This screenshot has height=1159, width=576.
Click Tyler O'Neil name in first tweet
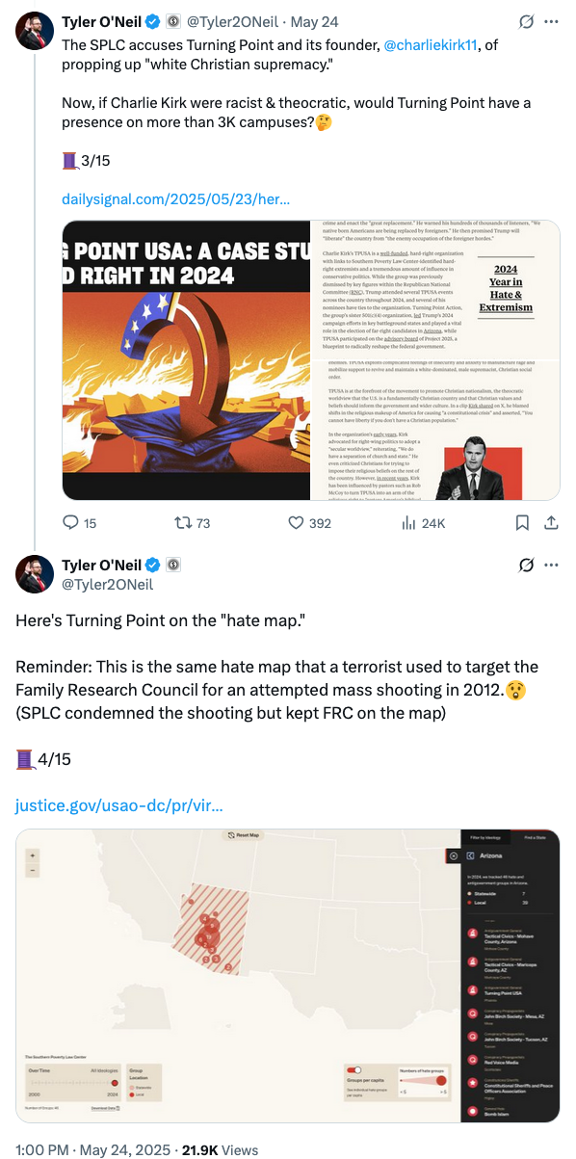pos(101,20)
